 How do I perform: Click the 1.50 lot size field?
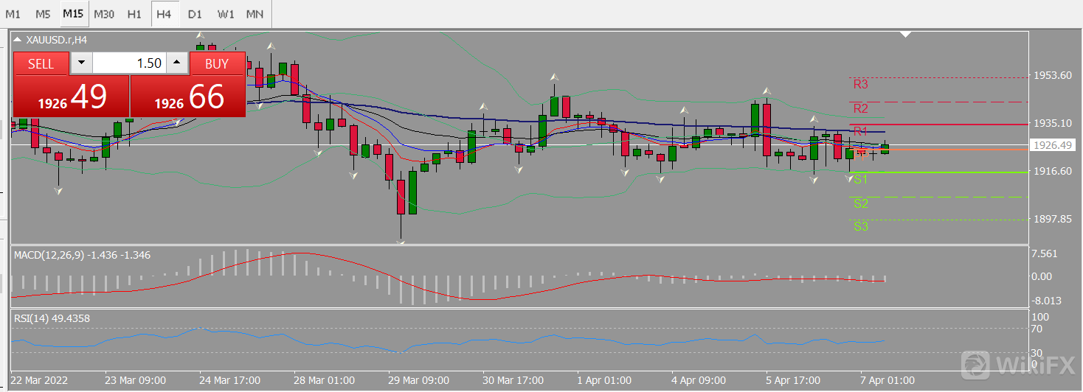click(x=129, y=63)
